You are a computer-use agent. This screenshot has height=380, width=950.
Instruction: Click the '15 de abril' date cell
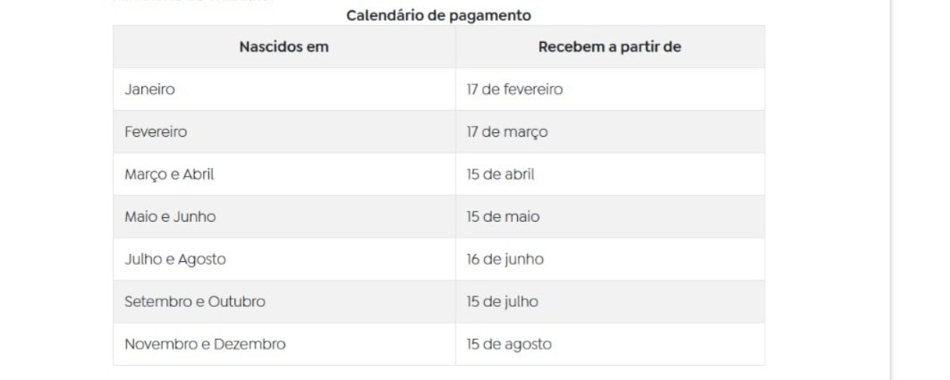[610, 174]
